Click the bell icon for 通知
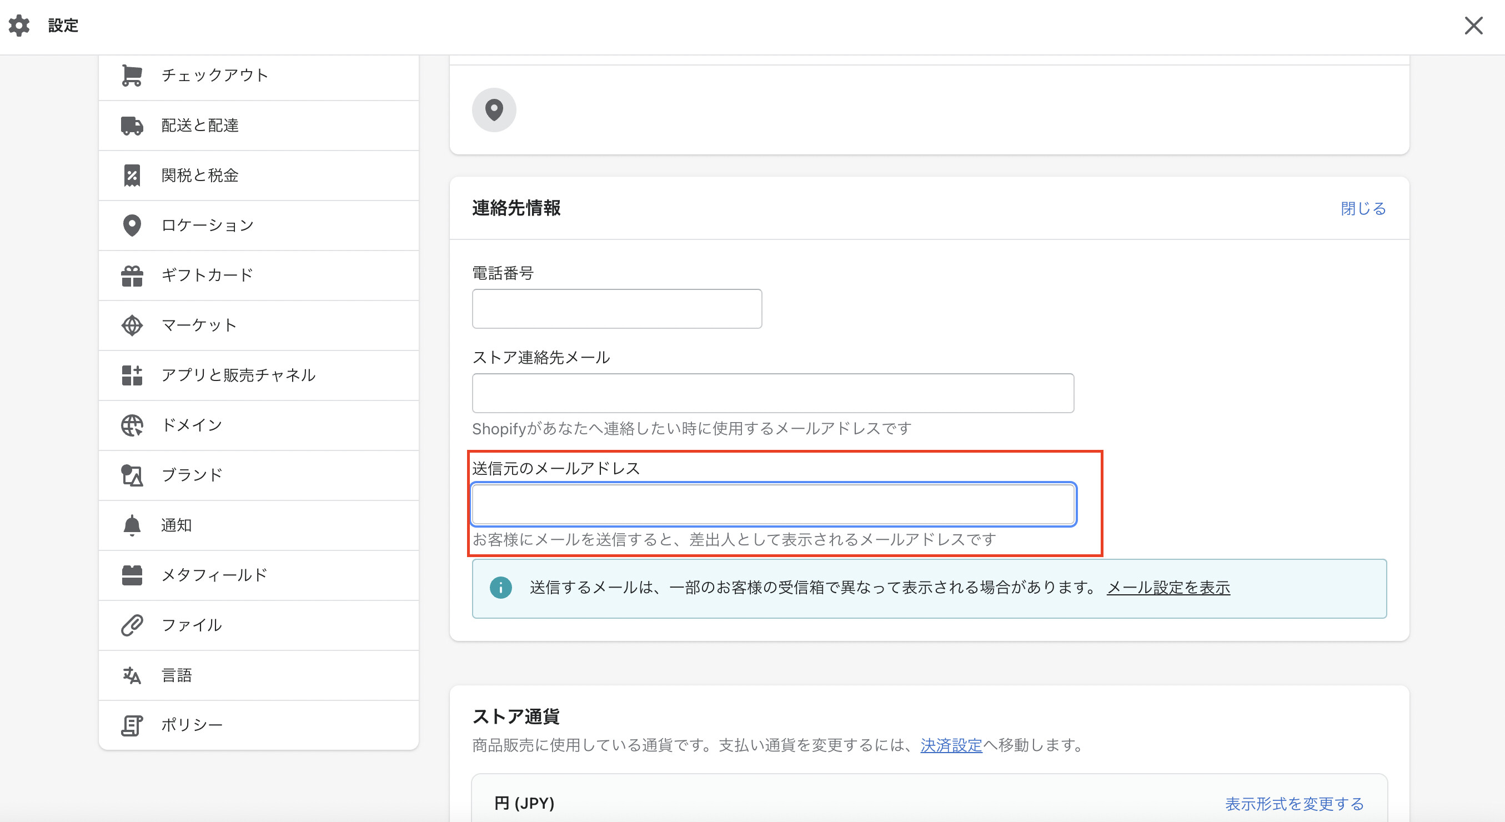Screen dimensions: 1505x822 pyautogui.click(x=132, y=525)
